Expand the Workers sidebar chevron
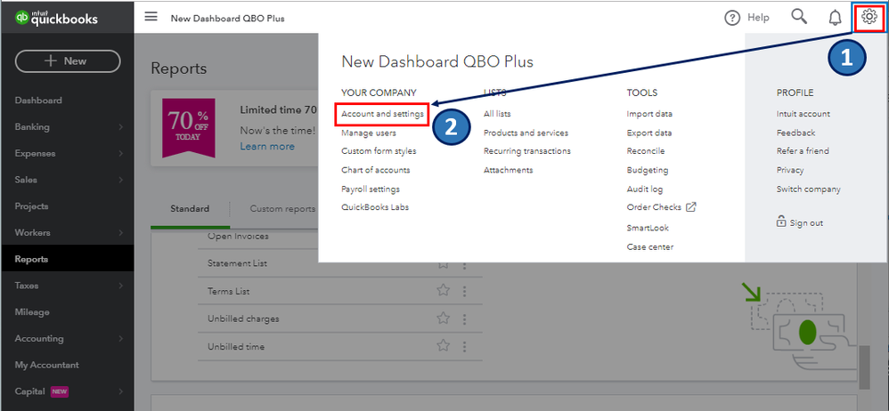The image size is (889, 411). tap(121, 233)
